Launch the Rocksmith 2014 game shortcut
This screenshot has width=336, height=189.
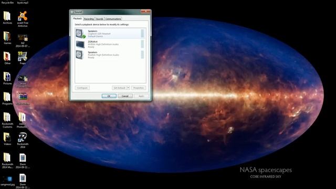[22, 138]
